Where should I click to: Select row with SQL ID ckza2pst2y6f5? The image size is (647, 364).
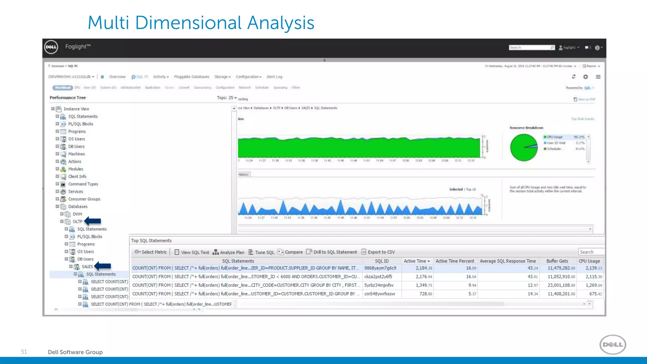367,276
